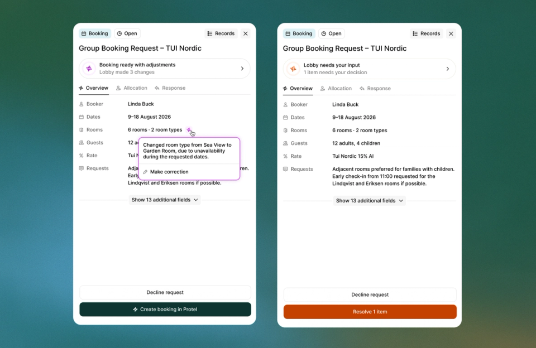
Task: Switch to the Allocation tab in the left panel
Action: coord(132,88)
